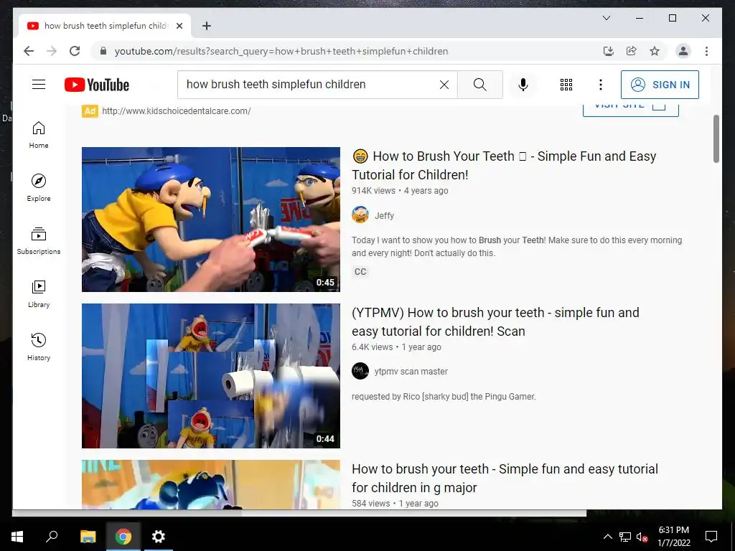Screen dimensions: 735x551
Task: Show hidden system tray icons
Action: (x=607, y=537)
